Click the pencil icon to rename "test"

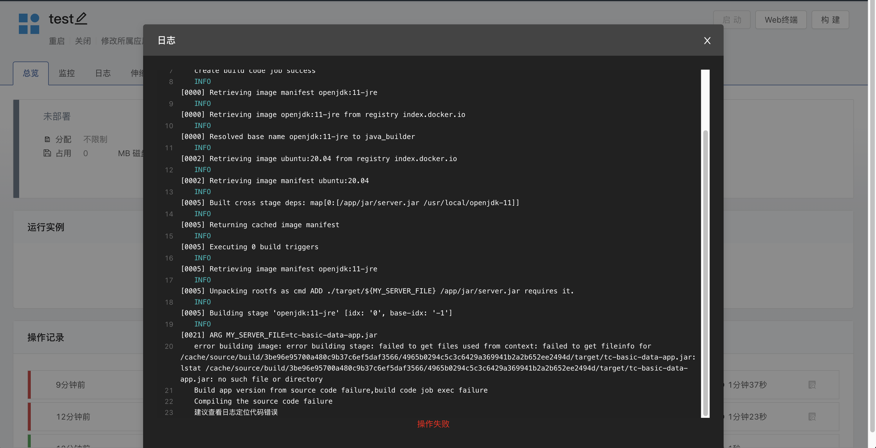pos(81,19)
